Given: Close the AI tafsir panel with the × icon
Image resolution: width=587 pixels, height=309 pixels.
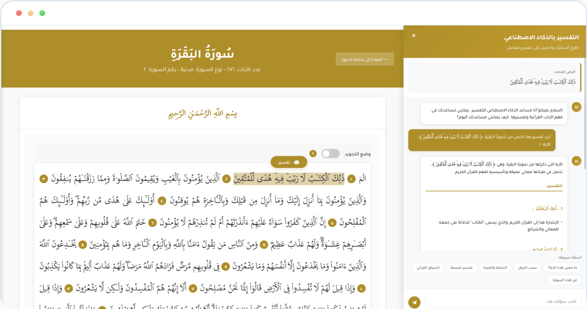Looking at the screenshot, I should (413, 35).
